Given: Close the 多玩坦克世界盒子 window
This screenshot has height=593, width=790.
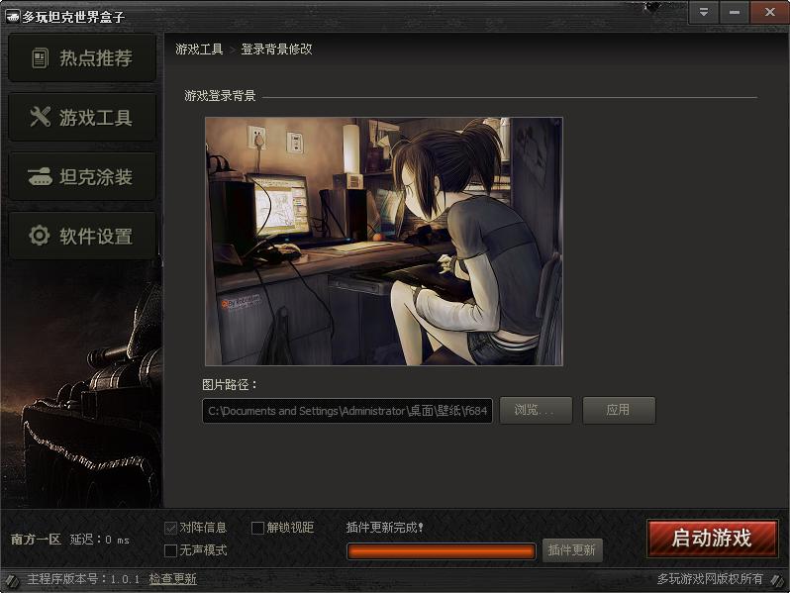Looking at the screenshot, I should (x=769, y=12).
